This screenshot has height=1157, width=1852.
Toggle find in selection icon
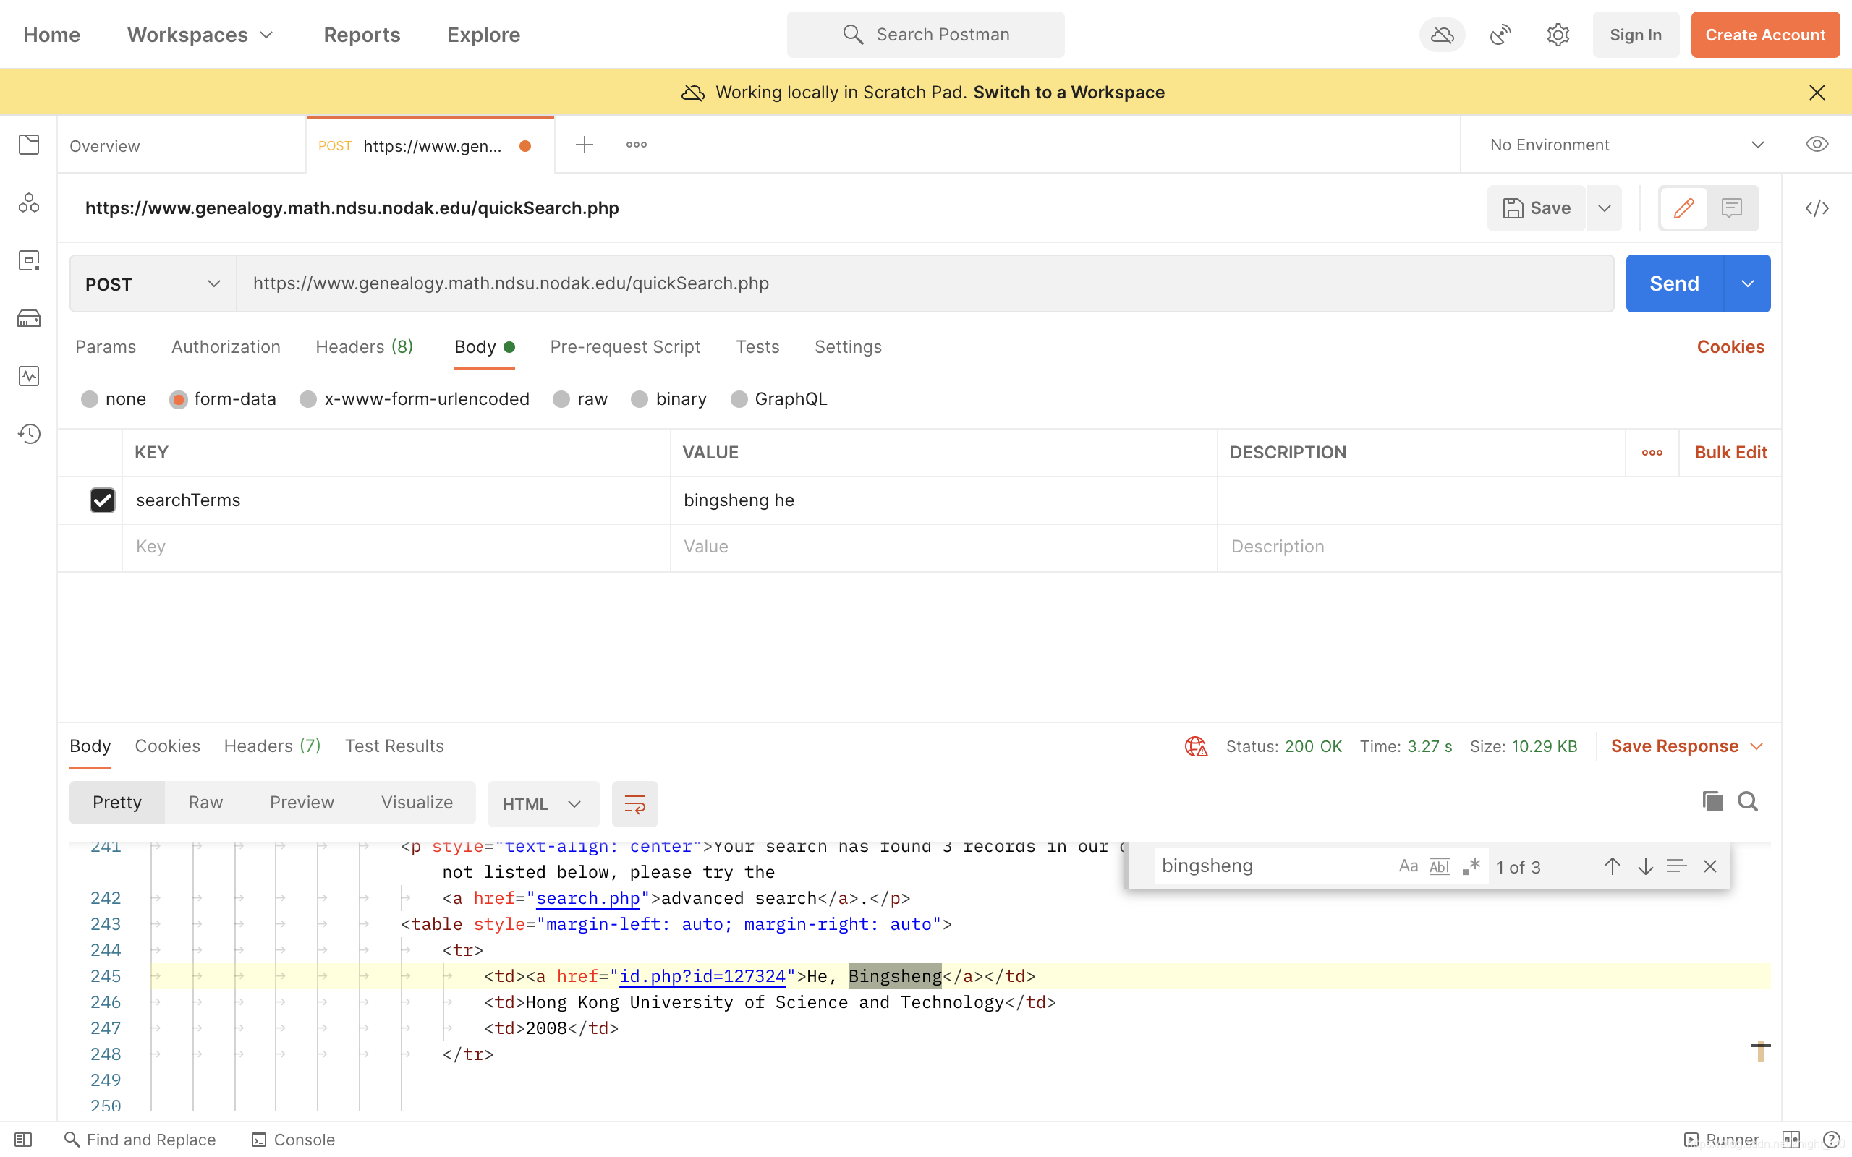[x=1677, y=866]
